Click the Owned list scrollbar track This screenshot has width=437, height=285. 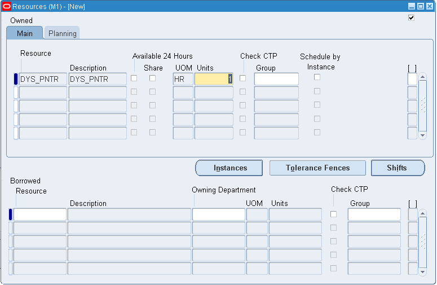422,106
